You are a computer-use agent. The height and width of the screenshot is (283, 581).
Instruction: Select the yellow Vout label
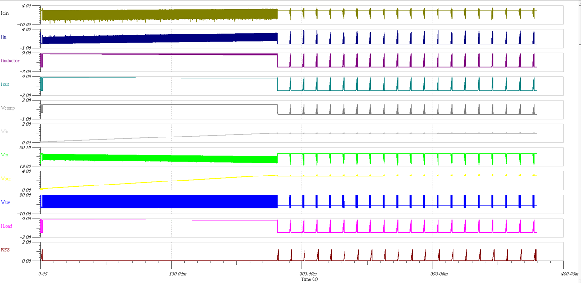coord(6,178)
